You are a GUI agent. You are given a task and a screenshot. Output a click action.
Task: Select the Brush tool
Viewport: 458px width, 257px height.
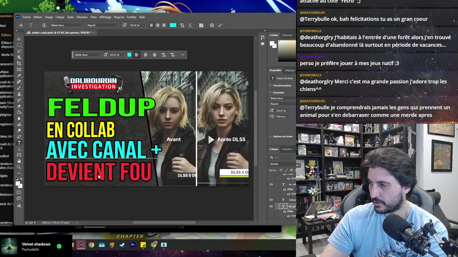click(x=19, y=87)
